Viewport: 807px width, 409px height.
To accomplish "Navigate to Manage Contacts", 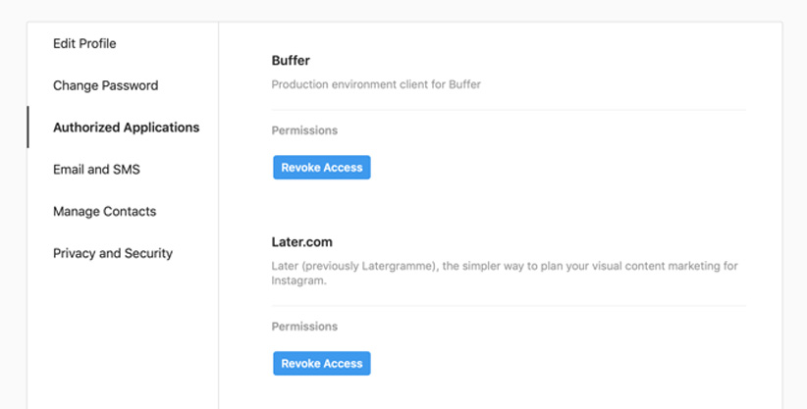I will pos(104,211).
